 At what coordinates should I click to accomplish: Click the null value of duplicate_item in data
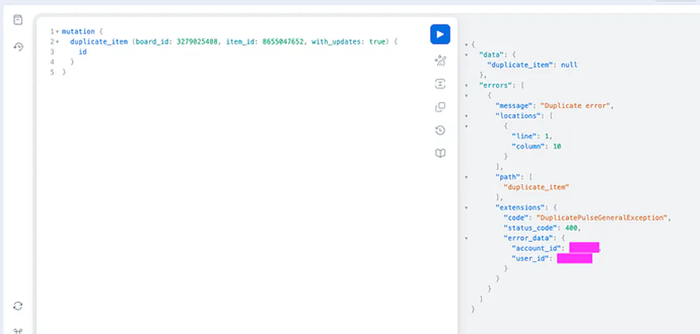(569, 65)
